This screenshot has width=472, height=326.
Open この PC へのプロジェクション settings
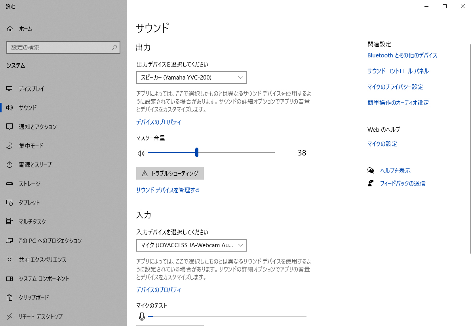click(x=50, y=241)
